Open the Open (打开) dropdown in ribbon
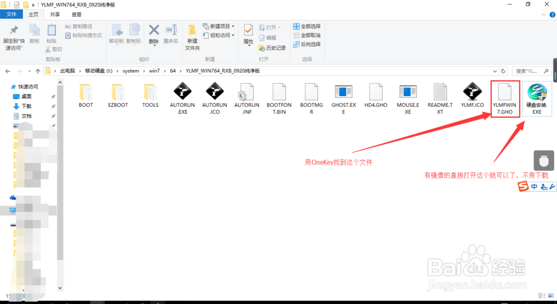557x304 pixels. pyautogui.click(x=270, y=27)
